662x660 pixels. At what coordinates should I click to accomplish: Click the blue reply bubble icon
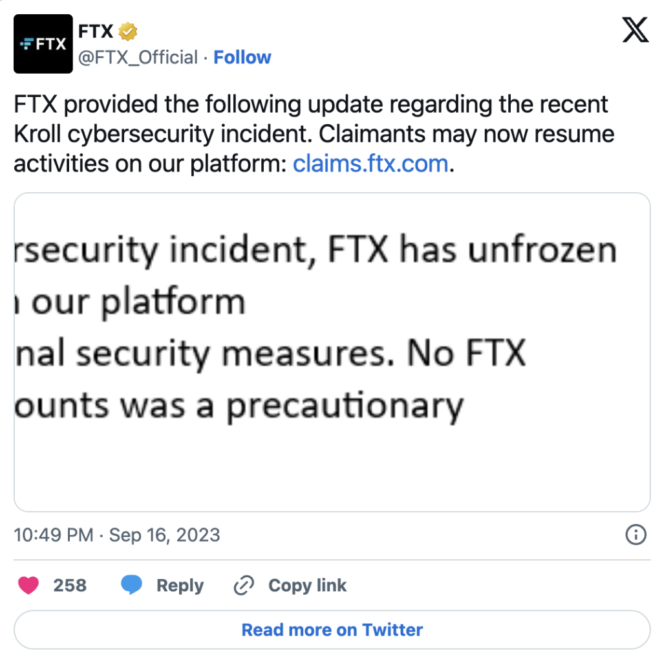(x=132, y=586)
